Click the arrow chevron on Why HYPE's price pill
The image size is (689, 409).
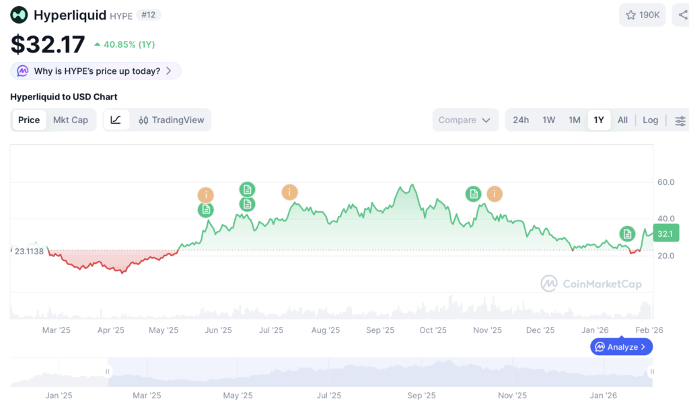[169, 71]
